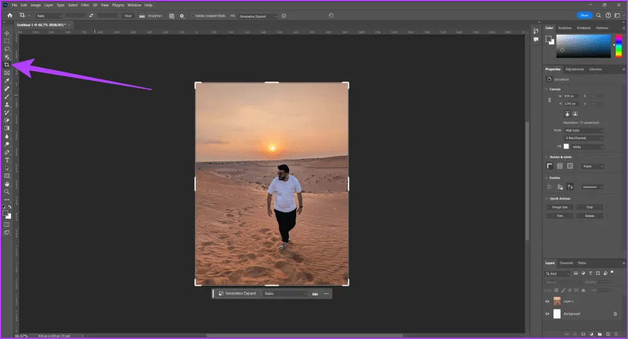Select the Lasso tool
Image resolution: width=628 pixels, height=339 pixels.
[7, 48]
